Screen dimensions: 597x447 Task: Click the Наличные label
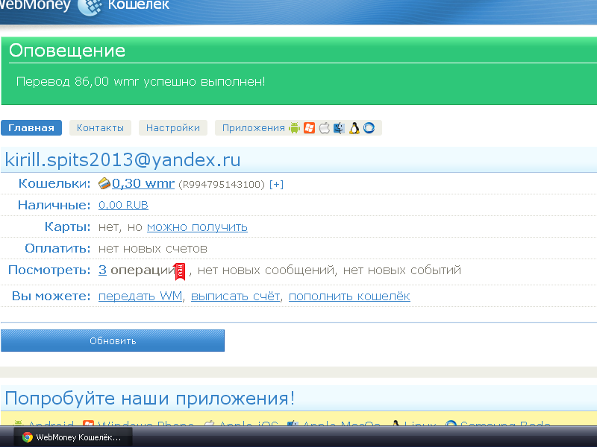54,206
